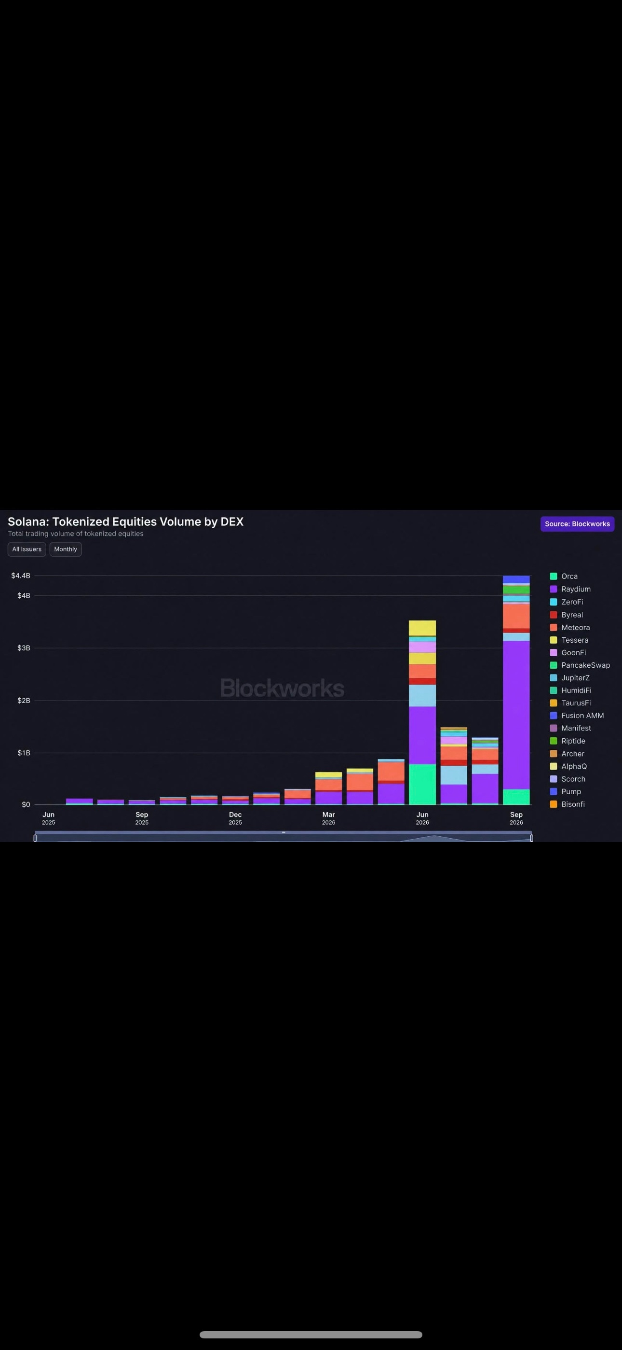Click the 'Jun 2025' x-axis label

point(48,817)
